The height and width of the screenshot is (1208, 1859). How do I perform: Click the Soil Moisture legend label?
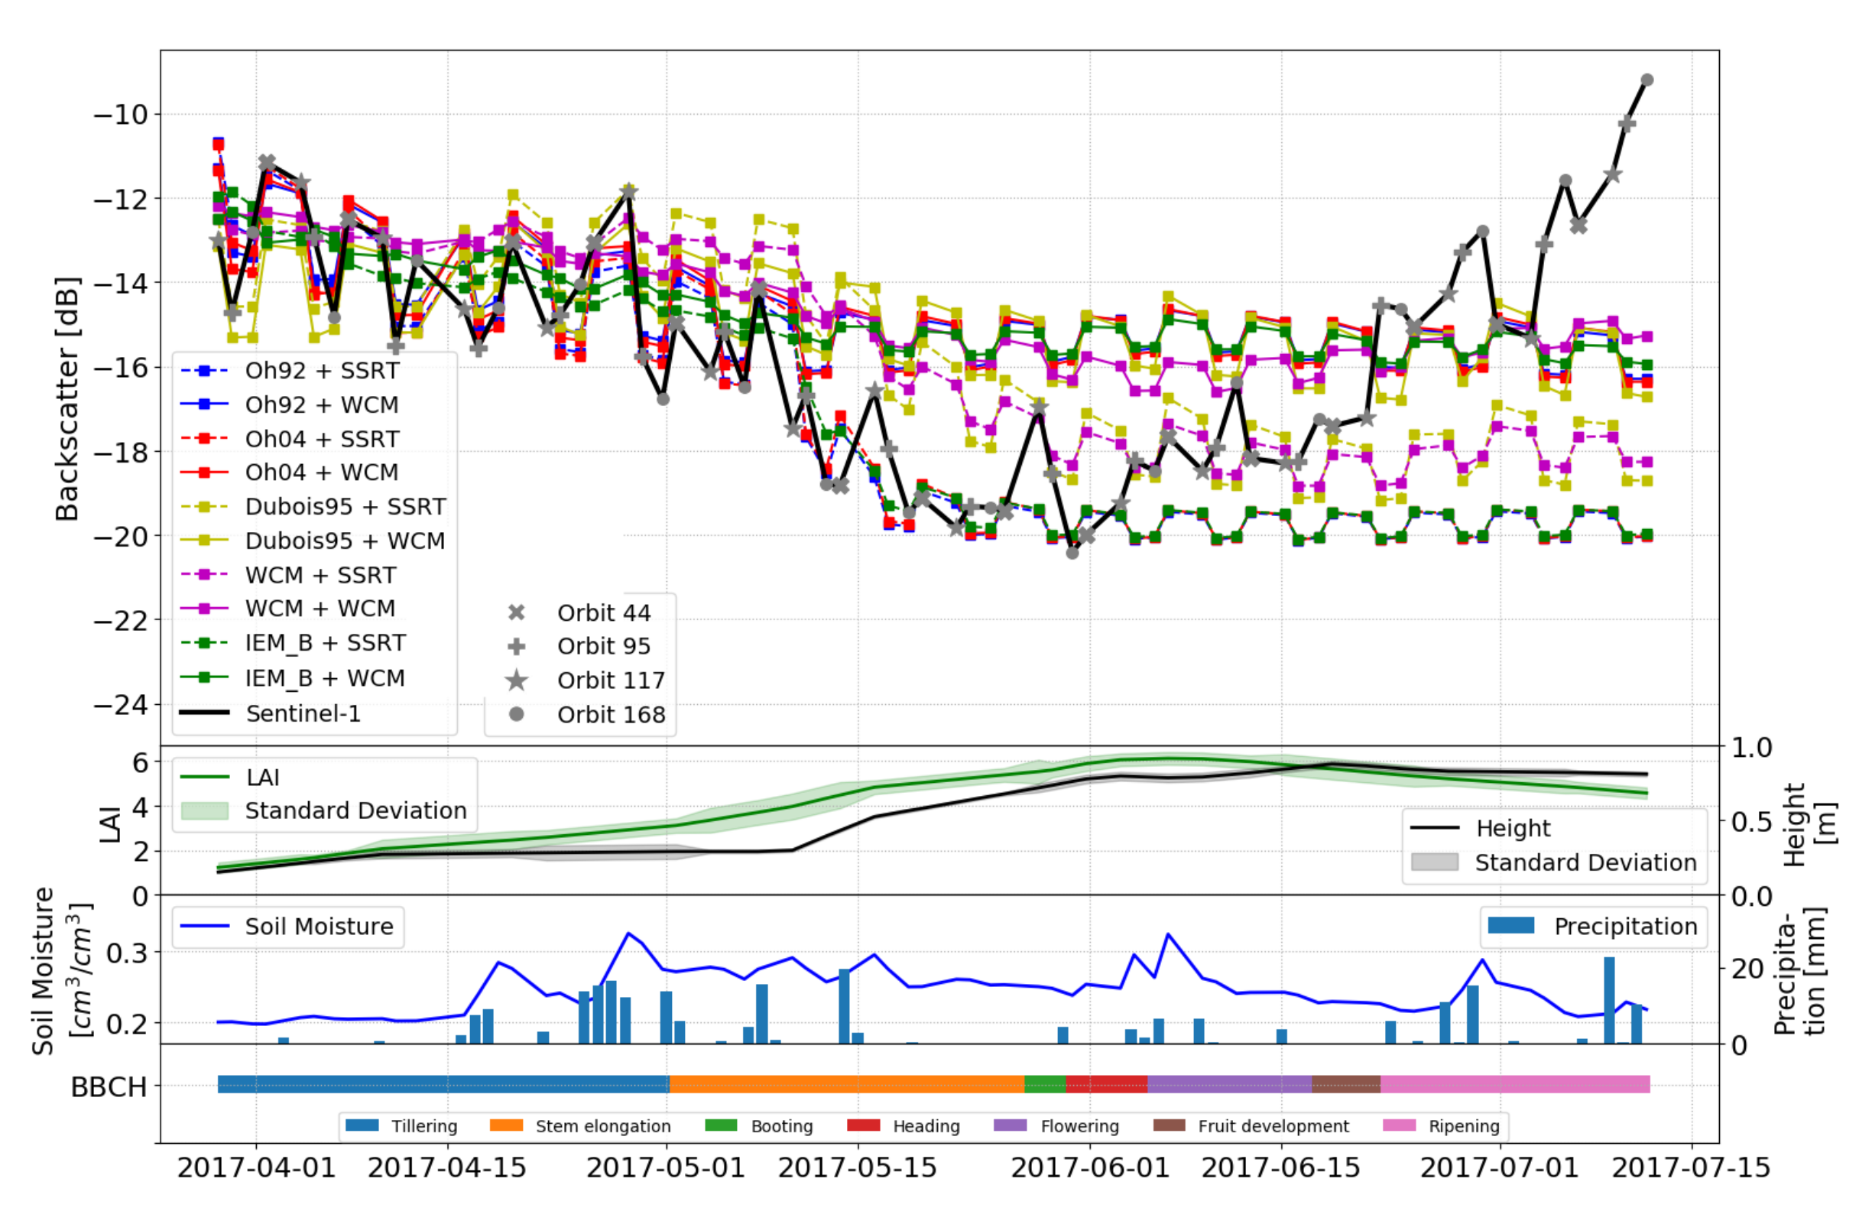click(319, 927)
